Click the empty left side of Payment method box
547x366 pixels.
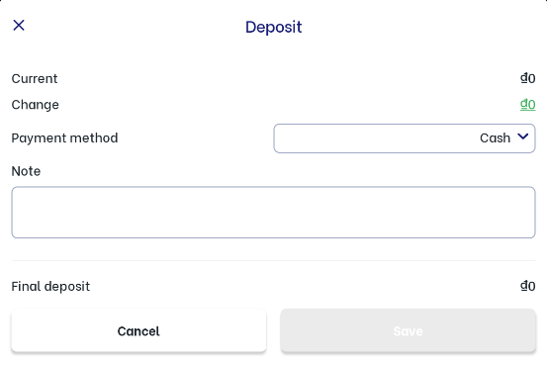[349, 138]
